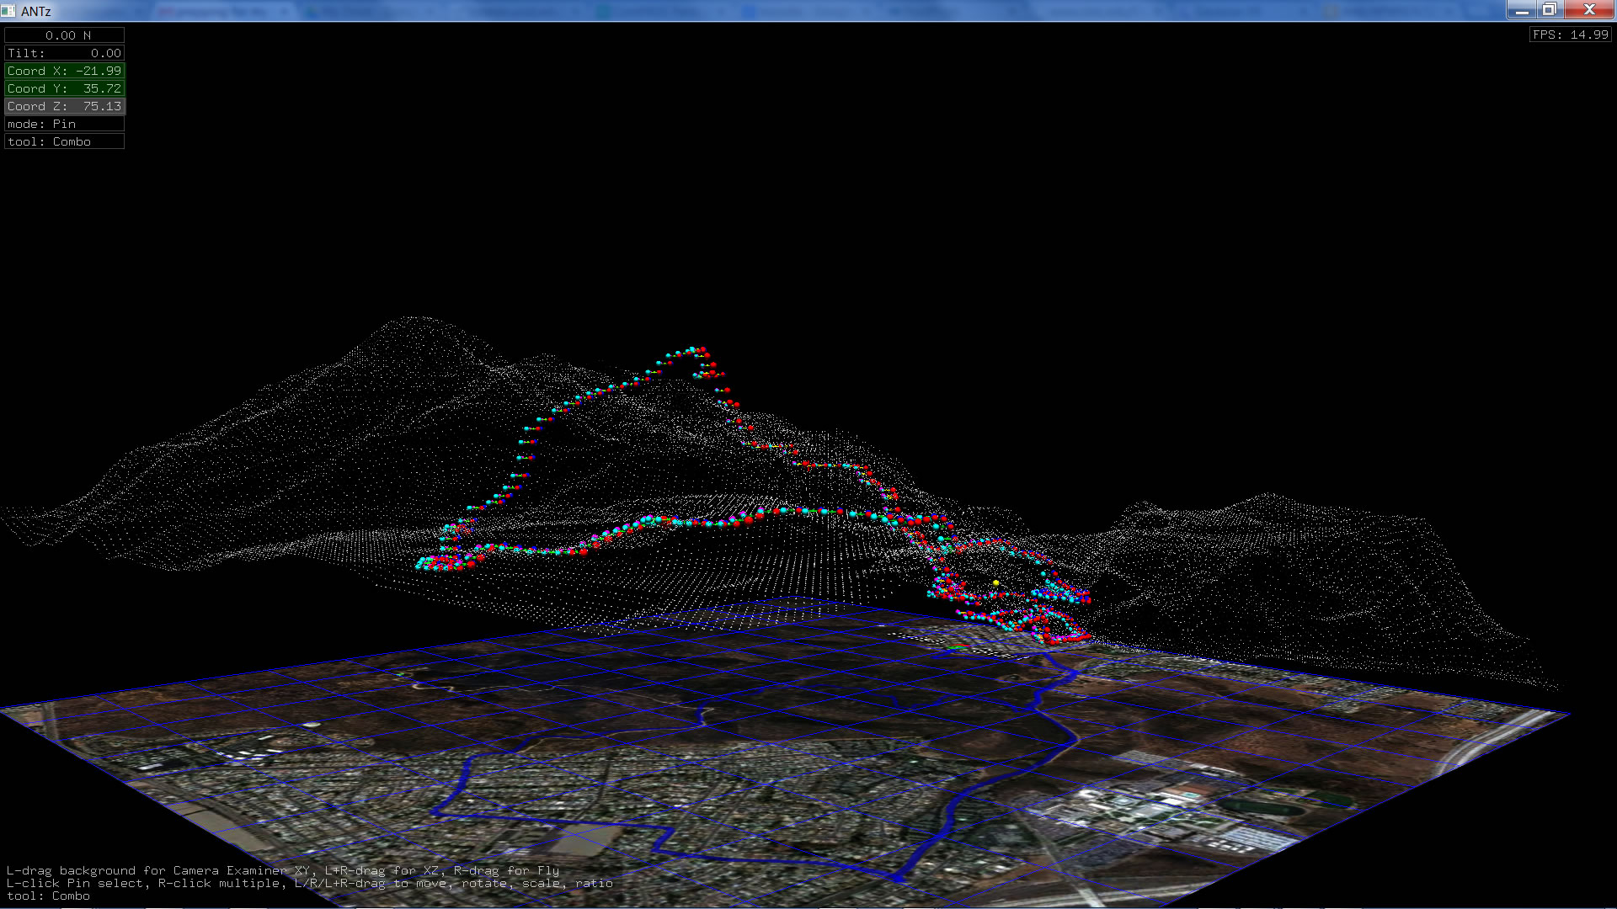
Task: Minimize the ANTz window
Action: (x=1521, y=10)
